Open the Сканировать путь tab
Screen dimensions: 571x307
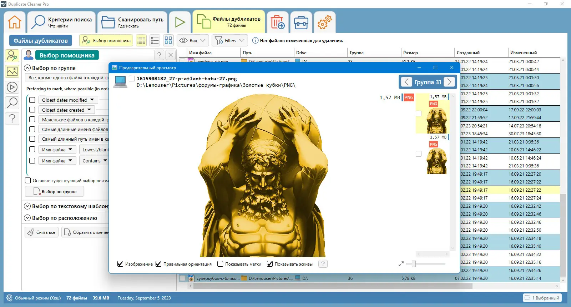132,22
